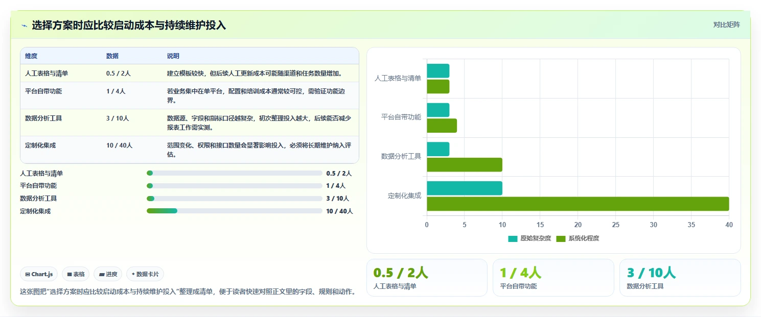Click teal chart bar for 人工表格与清单
Viewport: 761px width, 317px height.
tap(438, 71)
